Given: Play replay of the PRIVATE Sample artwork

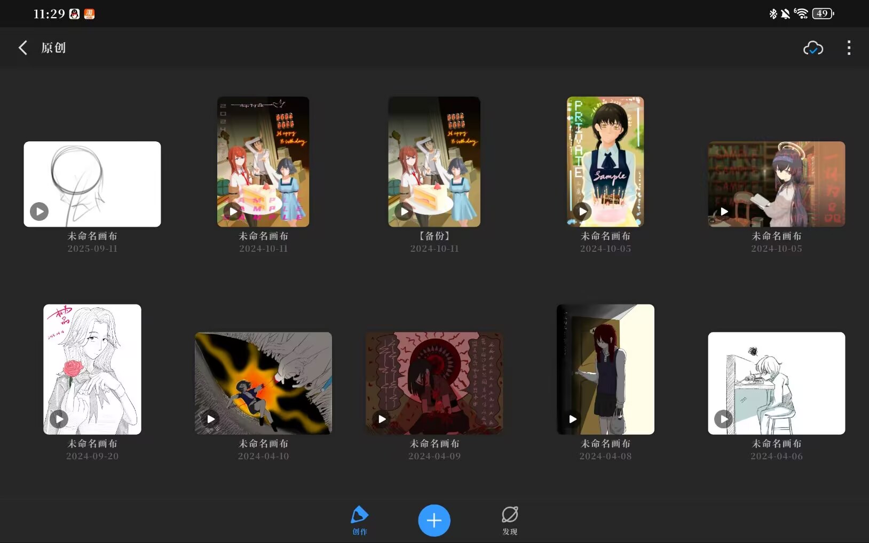Looking at the screenshot, I should 582,211.
